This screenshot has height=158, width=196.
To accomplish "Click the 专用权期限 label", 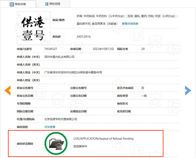I will point(24,104).
